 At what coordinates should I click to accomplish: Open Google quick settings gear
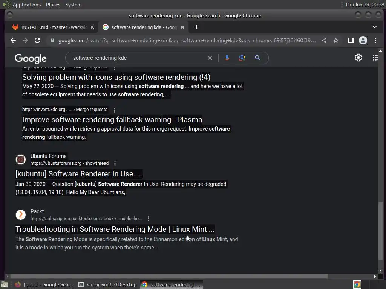point(358,58)
